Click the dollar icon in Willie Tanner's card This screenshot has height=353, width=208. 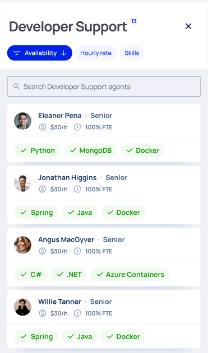[x=42, y=313]
